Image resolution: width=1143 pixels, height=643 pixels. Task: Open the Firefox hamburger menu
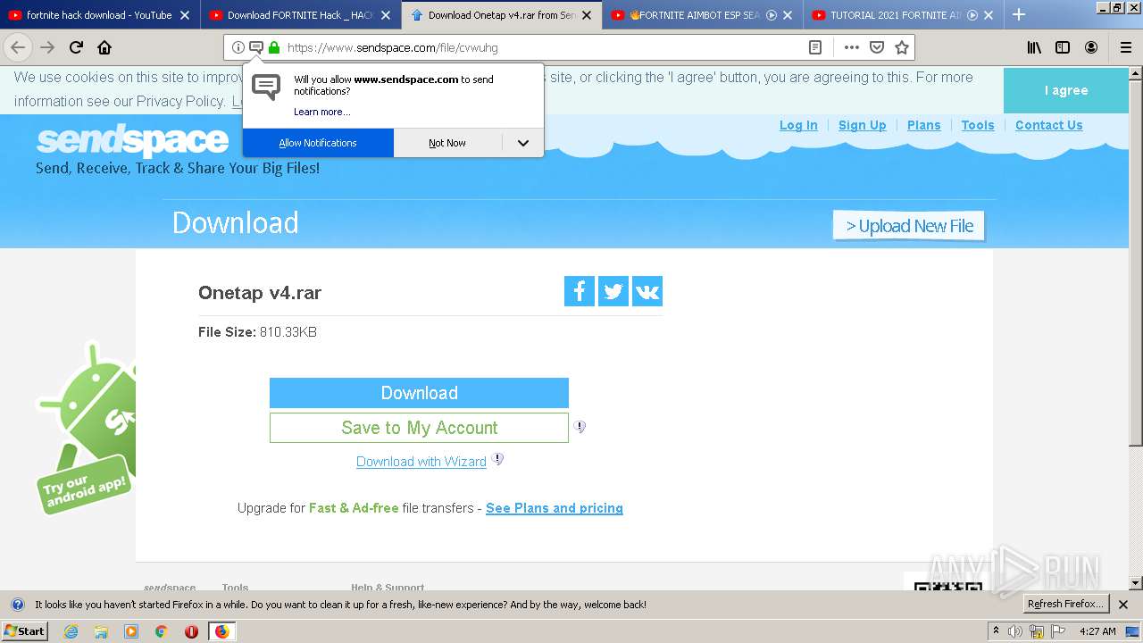coord(1126,47)
